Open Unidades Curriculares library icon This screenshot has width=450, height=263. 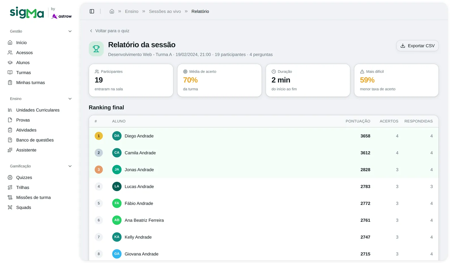pos(10,110)
